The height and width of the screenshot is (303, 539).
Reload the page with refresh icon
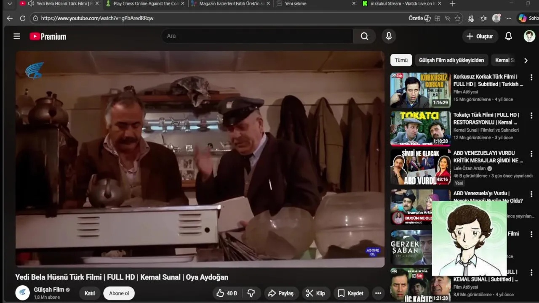[x=23, y=18]
